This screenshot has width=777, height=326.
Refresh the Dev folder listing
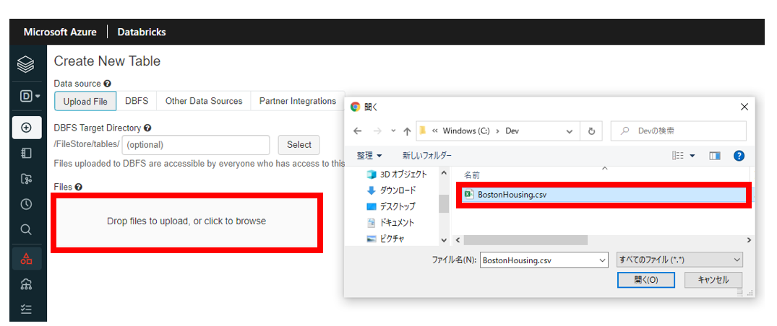tap(591, 131)
